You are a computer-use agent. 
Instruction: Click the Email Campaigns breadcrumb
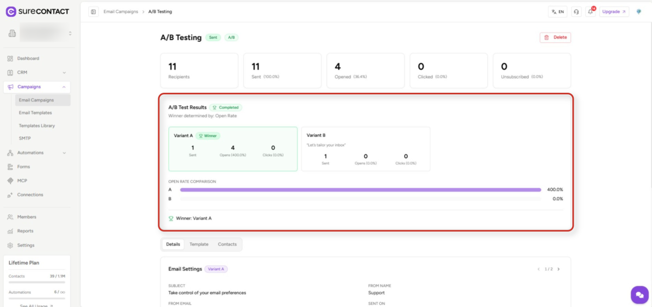121,11
